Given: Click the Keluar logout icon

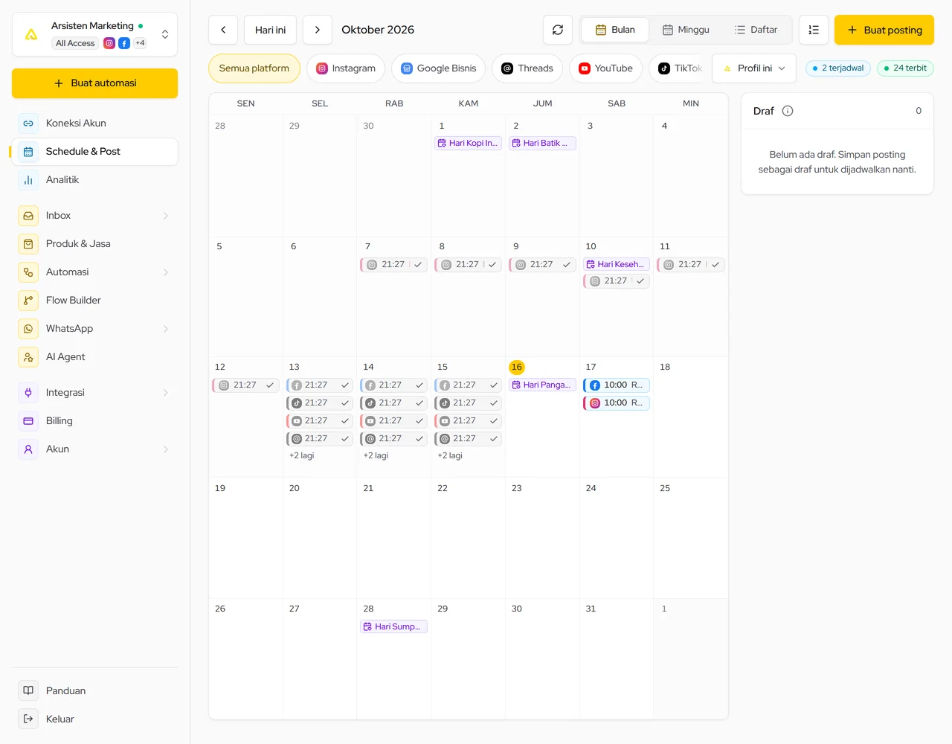Looking at the screenshot, I should (x=28, y=719).
